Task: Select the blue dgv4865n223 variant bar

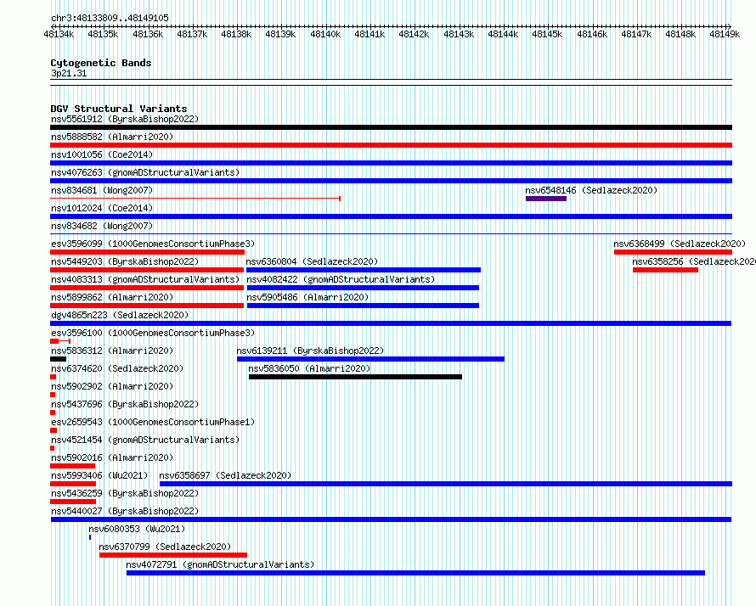Action: [x=391, y=323]
